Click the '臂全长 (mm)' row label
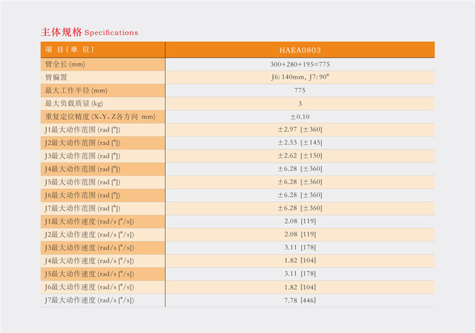Viewport: 475px width, 333px height. tap(65, 64)
